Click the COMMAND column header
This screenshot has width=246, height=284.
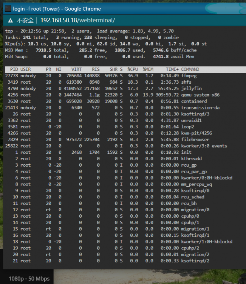[190, 69]
